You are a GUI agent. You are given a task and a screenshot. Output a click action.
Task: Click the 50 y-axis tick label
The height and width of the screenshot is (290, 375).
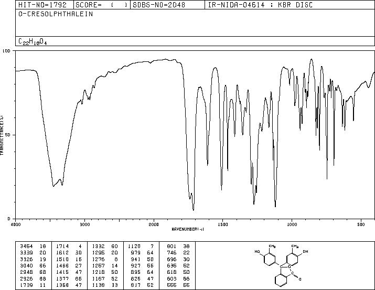pos(8,135)
